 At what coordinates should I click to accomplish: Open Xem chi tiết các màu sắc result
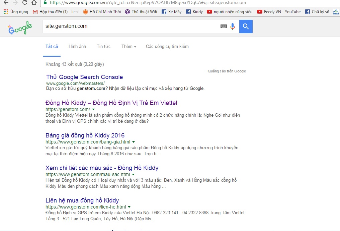(x=102, y=168)
